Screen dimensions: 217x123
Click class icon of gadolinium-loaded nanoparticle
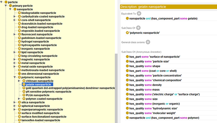(x=19, y=38)
